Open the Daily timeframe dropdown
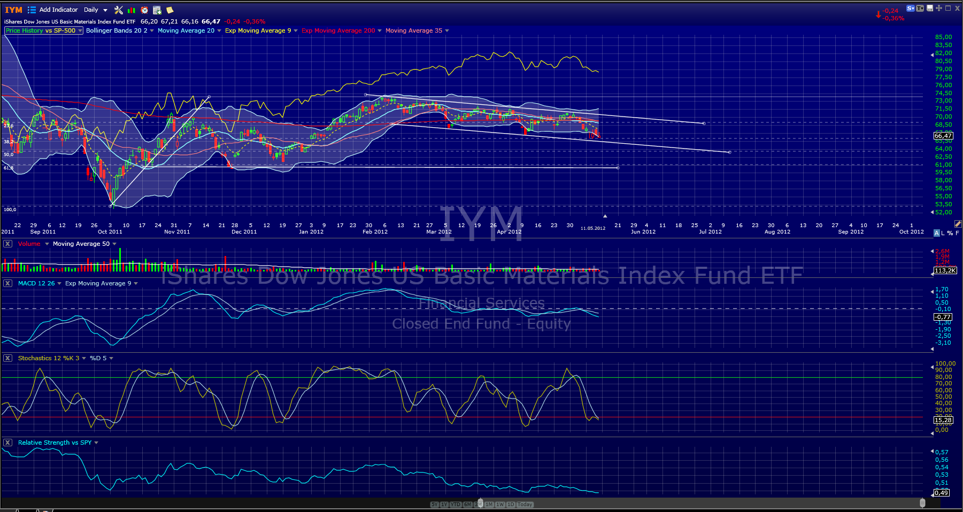This screenshot has width=963, height=512. [96, 10]
